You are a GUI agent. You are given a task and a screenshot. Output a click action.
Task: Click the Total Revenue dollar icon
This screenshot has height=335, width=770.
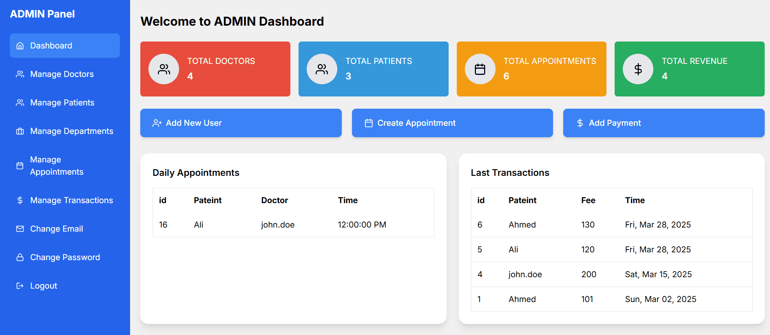click(x=638, y=69)
